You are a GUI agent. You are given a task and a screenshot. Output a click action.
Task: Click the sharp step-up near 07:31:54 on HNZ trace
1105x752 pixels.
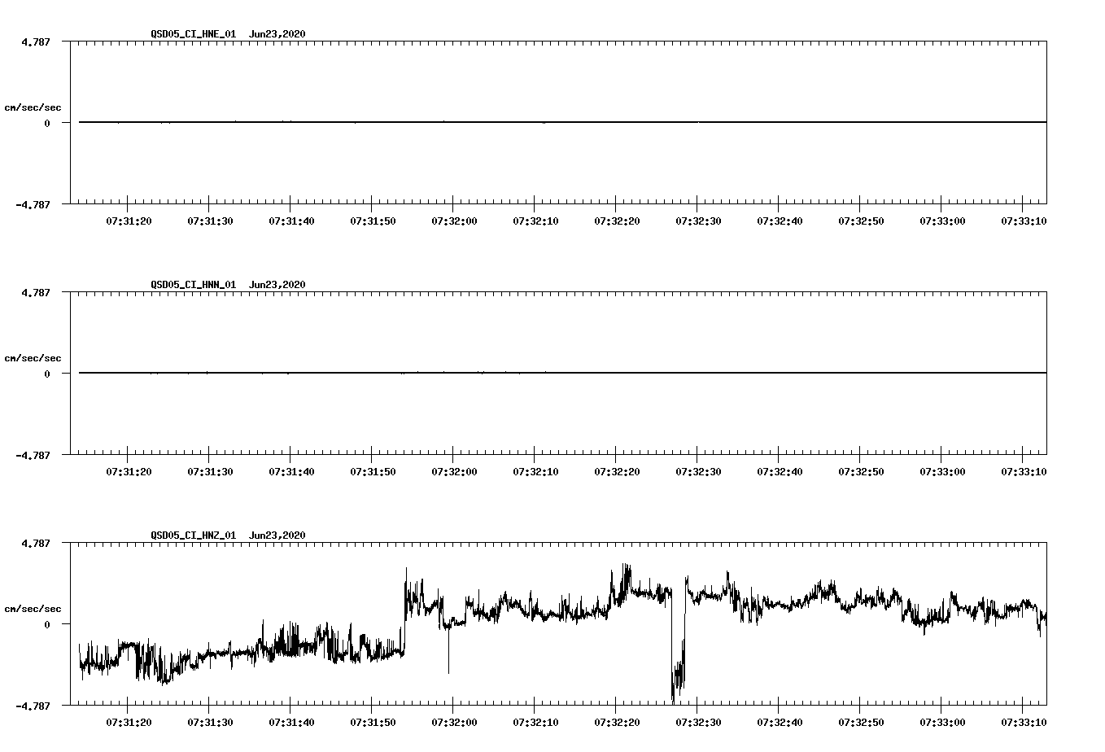point(405,610)
